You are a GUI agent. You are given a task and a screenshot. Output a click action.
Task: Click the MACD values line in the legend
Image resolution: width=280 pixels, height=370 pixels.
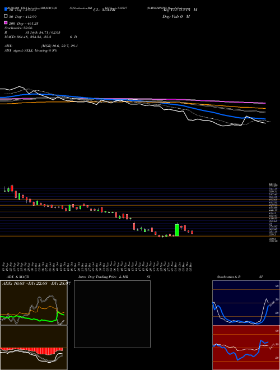(28, 37)
